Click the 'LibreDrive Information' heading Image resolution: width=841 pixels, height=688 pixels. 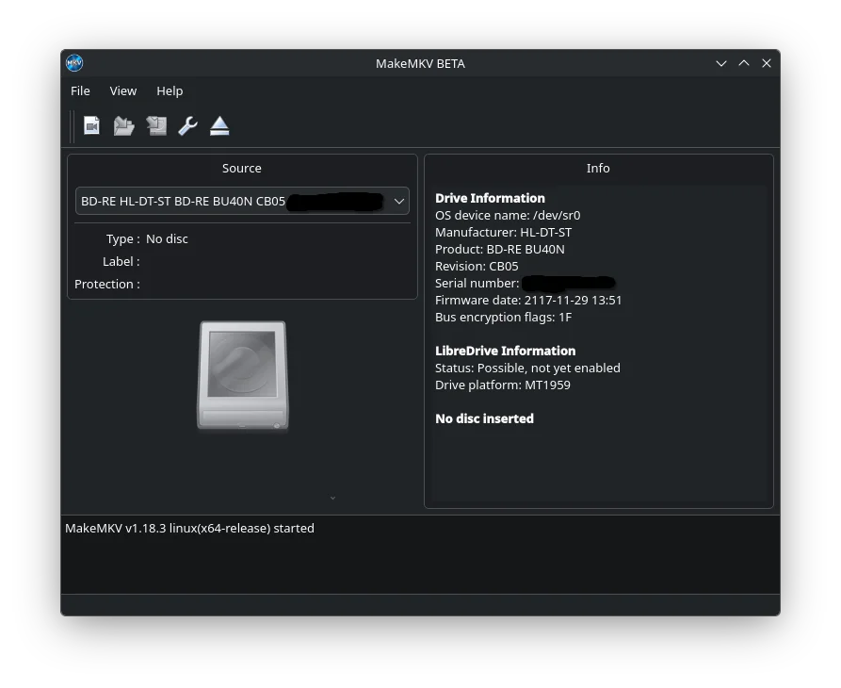pyautogui.click(x=505, y=351)
